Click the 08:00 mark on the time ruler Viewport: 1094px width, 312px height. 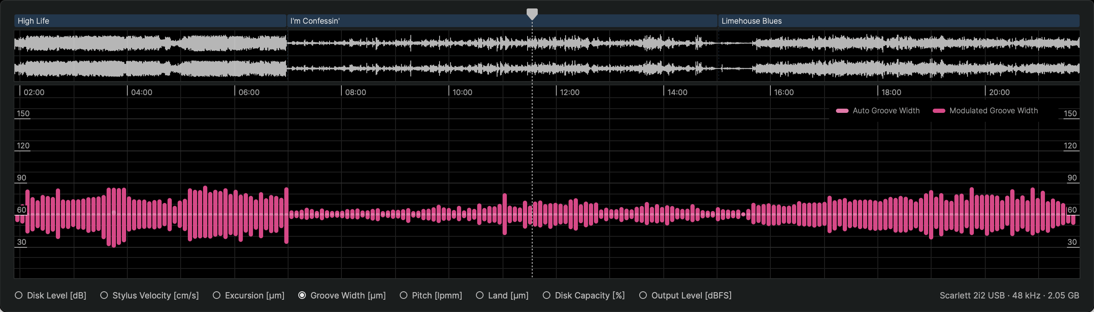[355, 92]
